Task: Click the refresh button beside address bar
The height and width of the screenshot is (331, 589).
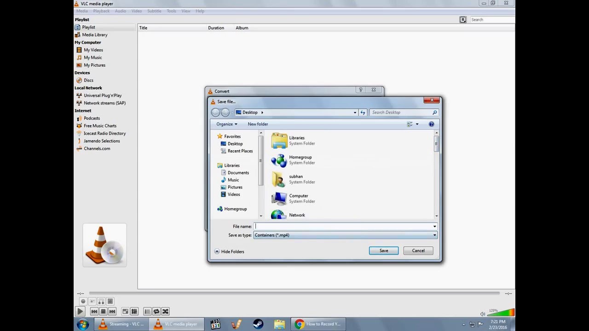Action: (x=363, y=113)
